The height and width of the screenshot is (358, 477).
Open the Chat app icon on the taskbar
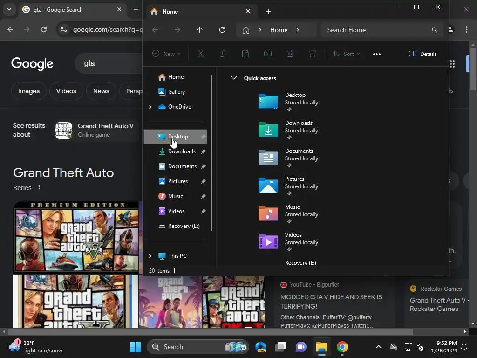point(301,347)
